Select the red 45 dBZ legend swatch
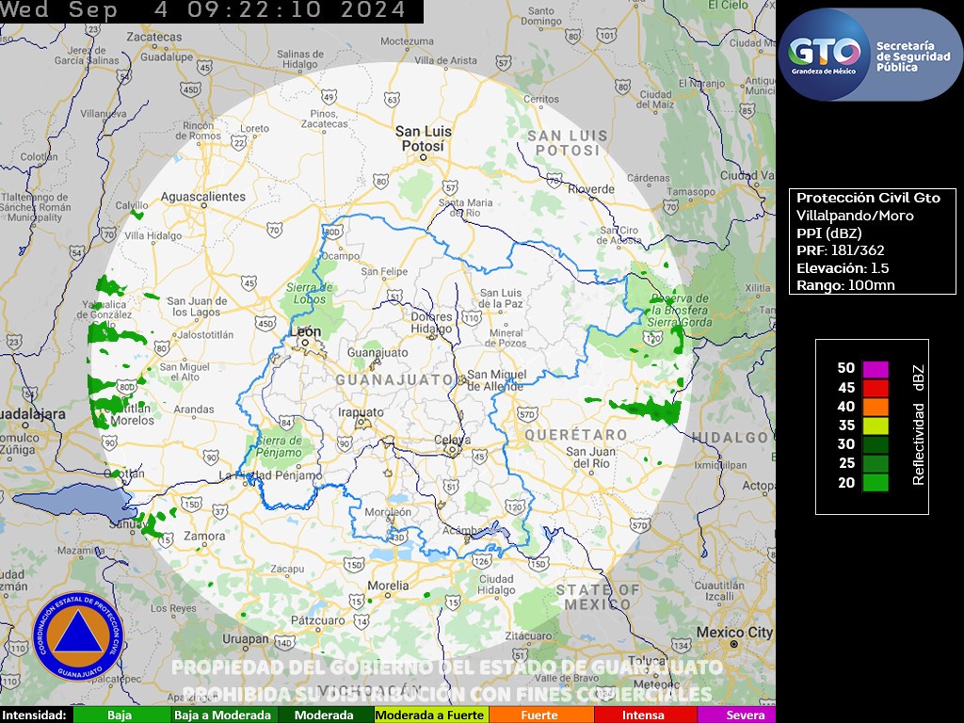 pyautogui.click(x=876, y=387)
